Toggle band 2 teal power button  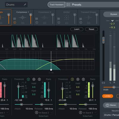(x=28, y=79)
